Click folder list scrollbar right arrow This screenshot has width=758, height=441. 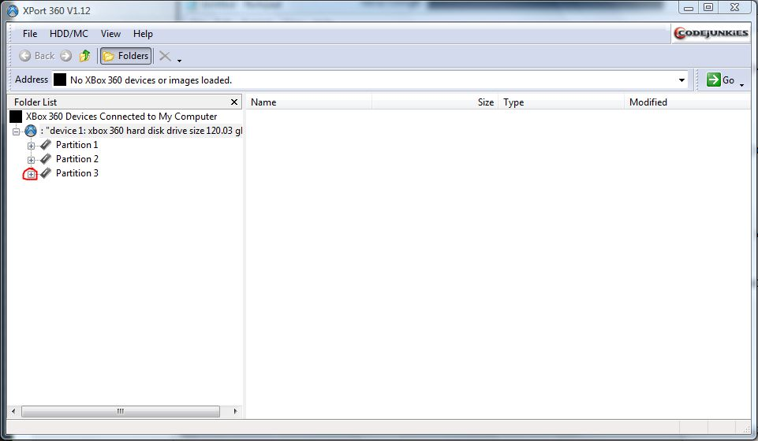point(235,412)
